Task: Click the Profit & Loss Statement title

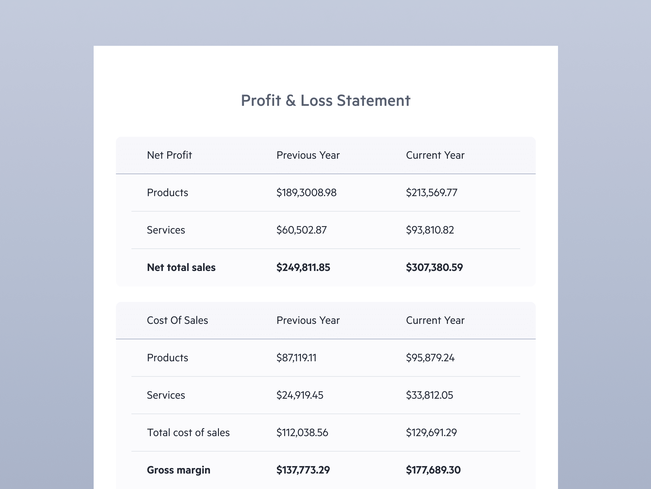Action: tap(325, 100)
